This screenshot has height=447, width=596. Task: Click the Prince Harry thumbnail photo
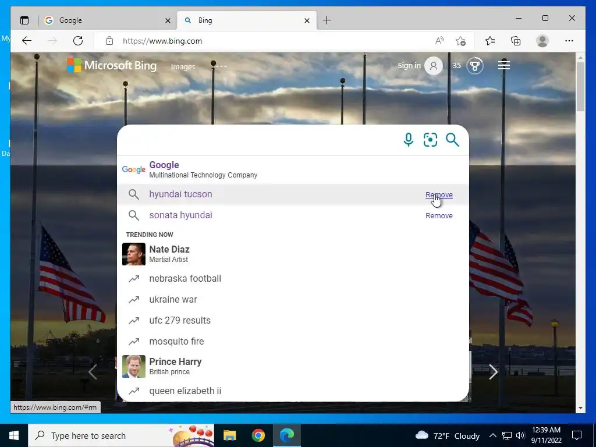[134, 367]
